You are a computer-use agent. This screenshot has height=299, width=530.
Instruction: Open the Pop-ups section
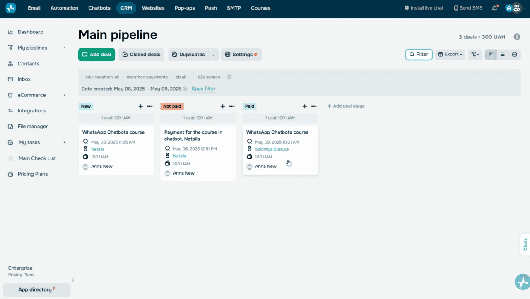tap(185, 8)
